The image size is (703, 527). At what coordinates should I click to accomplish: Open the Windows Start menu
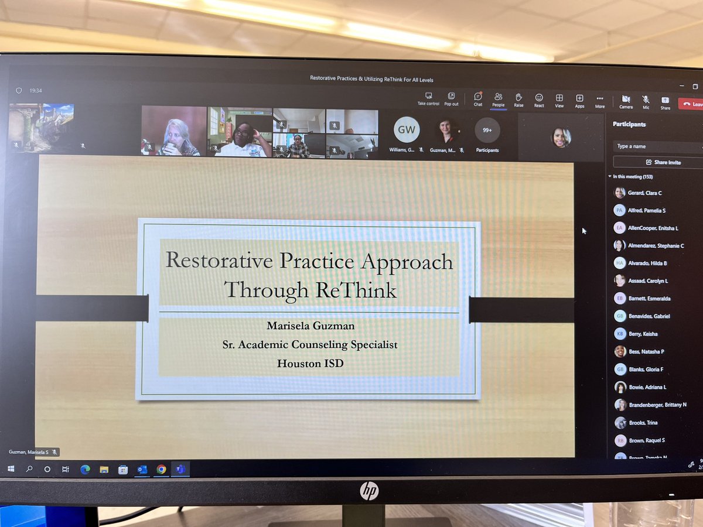(x=11, y=469)
